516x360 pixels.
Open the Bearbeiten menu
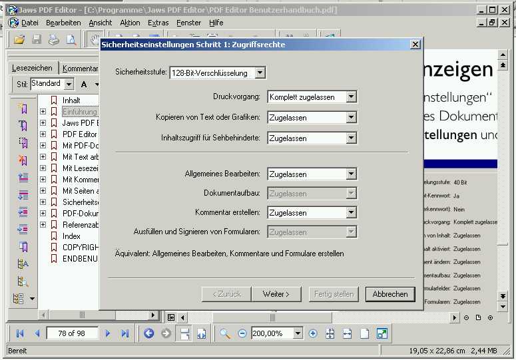(63, 23)
